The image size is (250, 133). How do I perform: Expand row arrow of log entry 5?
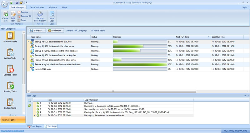coord(35,115)
